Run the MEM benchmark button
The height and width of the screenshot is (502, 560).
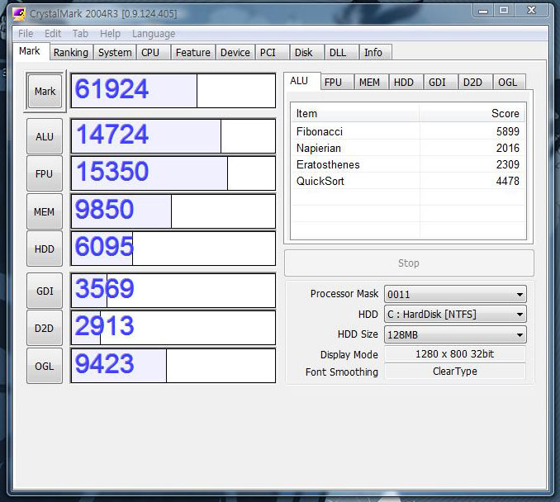(x=45, y=211)
